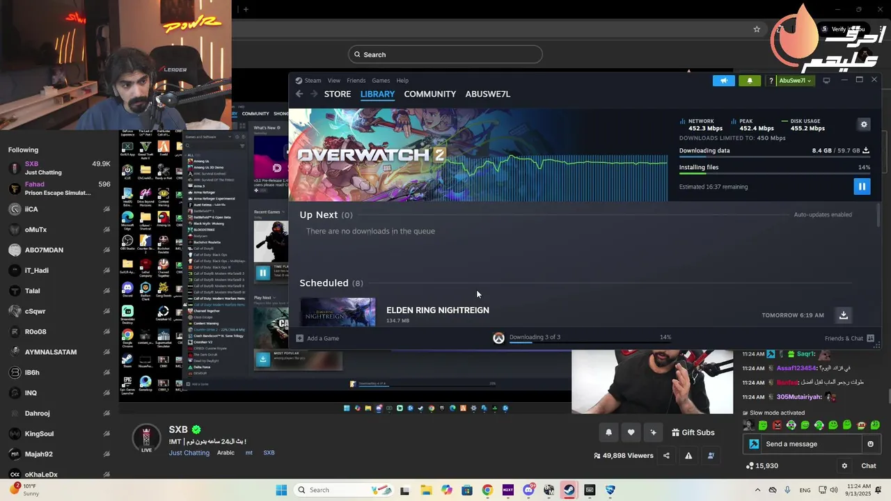Viewport: 891px width, 501px height.
Task: Open new browser tab plus button
Action: [246, 9]
